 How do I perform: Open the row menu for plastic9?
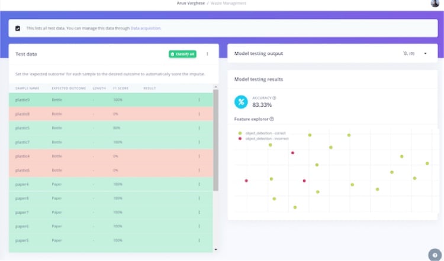199,99
